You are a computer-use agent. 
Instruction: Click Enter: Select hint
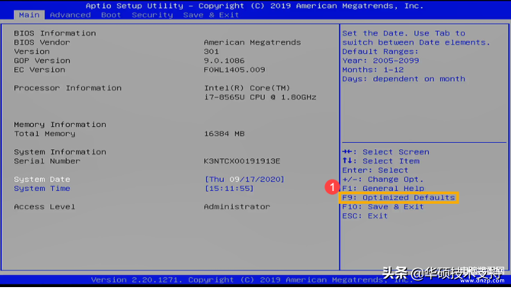(375, 170)
